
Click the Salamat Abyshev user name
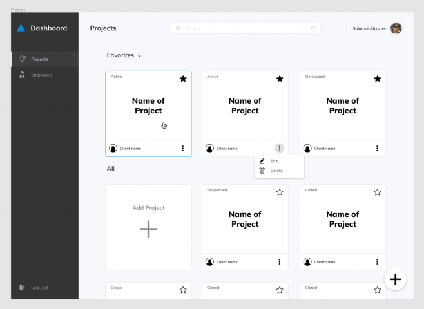(x=369, y=28)
